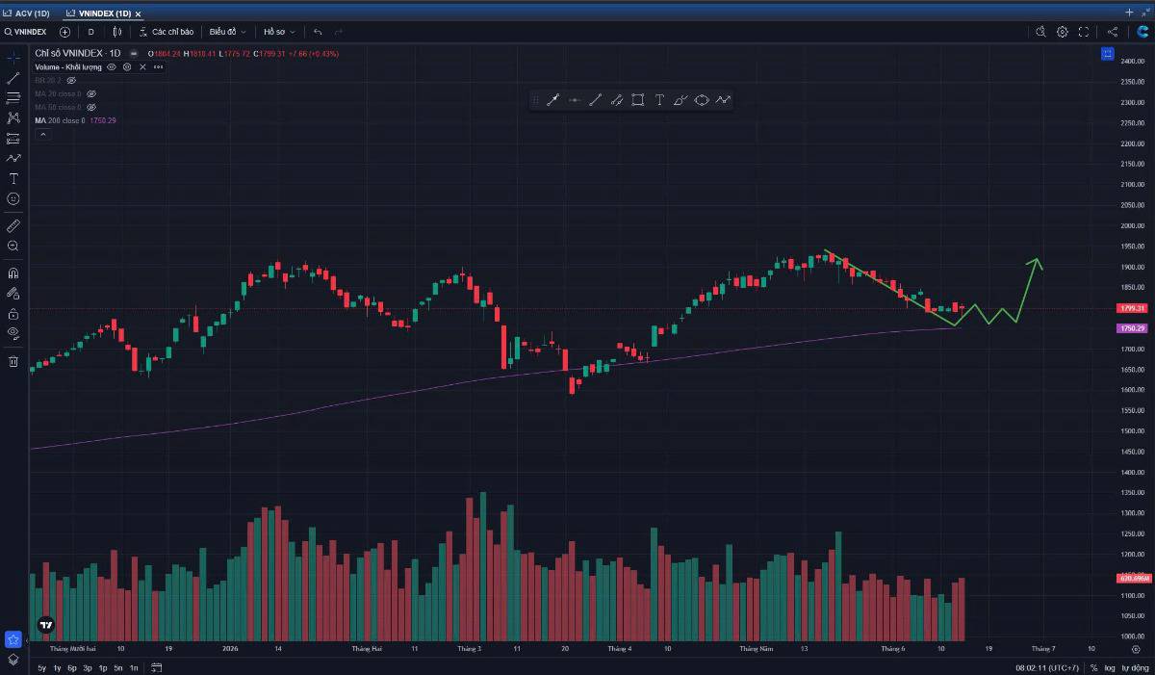This screenshot has height=675, width=1155.
Task: Toggle hide all drawings eye in sidebar
Action: coord(13,333)
